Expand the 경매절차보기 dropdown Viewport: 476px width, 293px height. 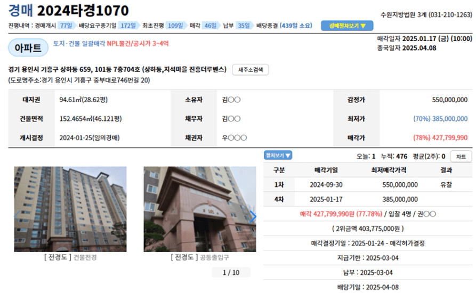click(x=347, y=26)
